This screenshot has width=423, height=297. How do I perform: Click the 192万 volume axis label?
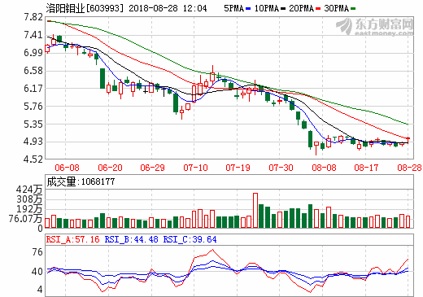pyautogui.click(x=29, y=209)
